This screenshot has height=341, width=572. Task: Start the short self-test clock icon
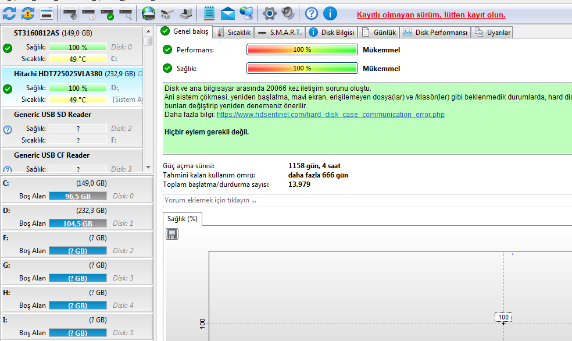88,14
